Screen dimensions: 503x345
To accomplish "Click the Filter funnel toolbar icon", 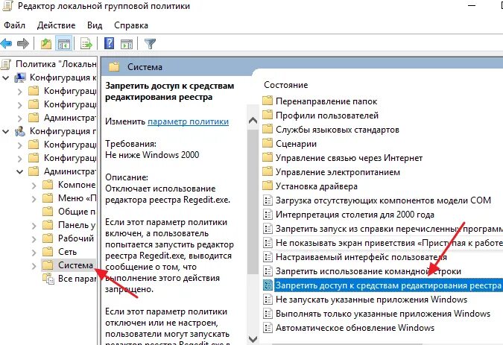I will pyautogui.click(x=150, y=43).
